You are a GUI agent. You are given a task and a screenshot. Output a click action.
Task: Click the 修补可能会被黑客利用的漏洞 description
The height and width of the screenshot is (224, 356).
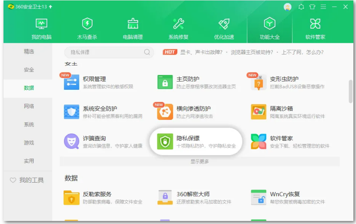112,116
